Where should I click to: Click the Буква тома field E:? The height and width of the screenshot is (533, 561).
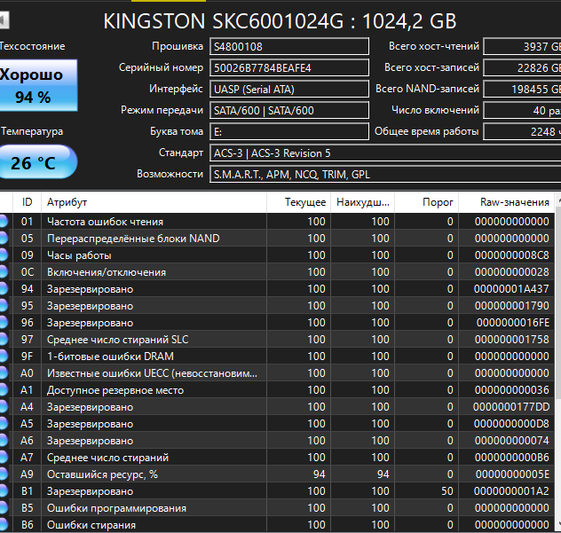tap(289, 131)
